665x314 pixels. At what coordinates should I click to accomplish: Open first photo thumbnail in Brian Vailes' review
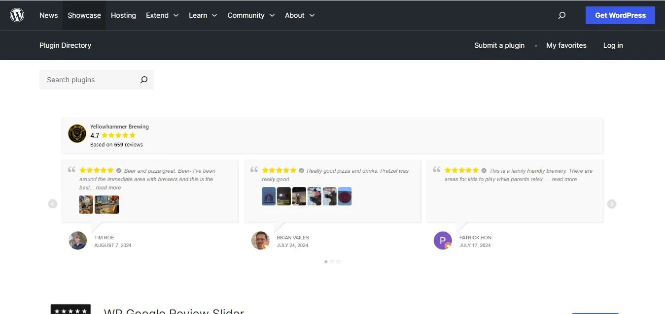(x=269, y=196)
